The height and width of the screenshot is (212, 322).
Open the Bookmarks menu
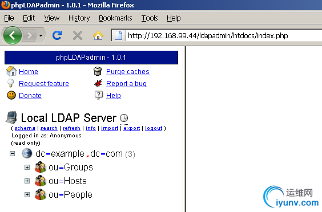115,18
